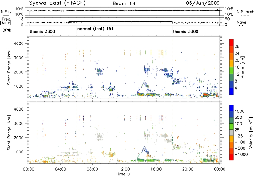Viewport: 254px width, 176px height.
Task: Click the 'Power [dB]' color bar label
Action: pos(243,67)
